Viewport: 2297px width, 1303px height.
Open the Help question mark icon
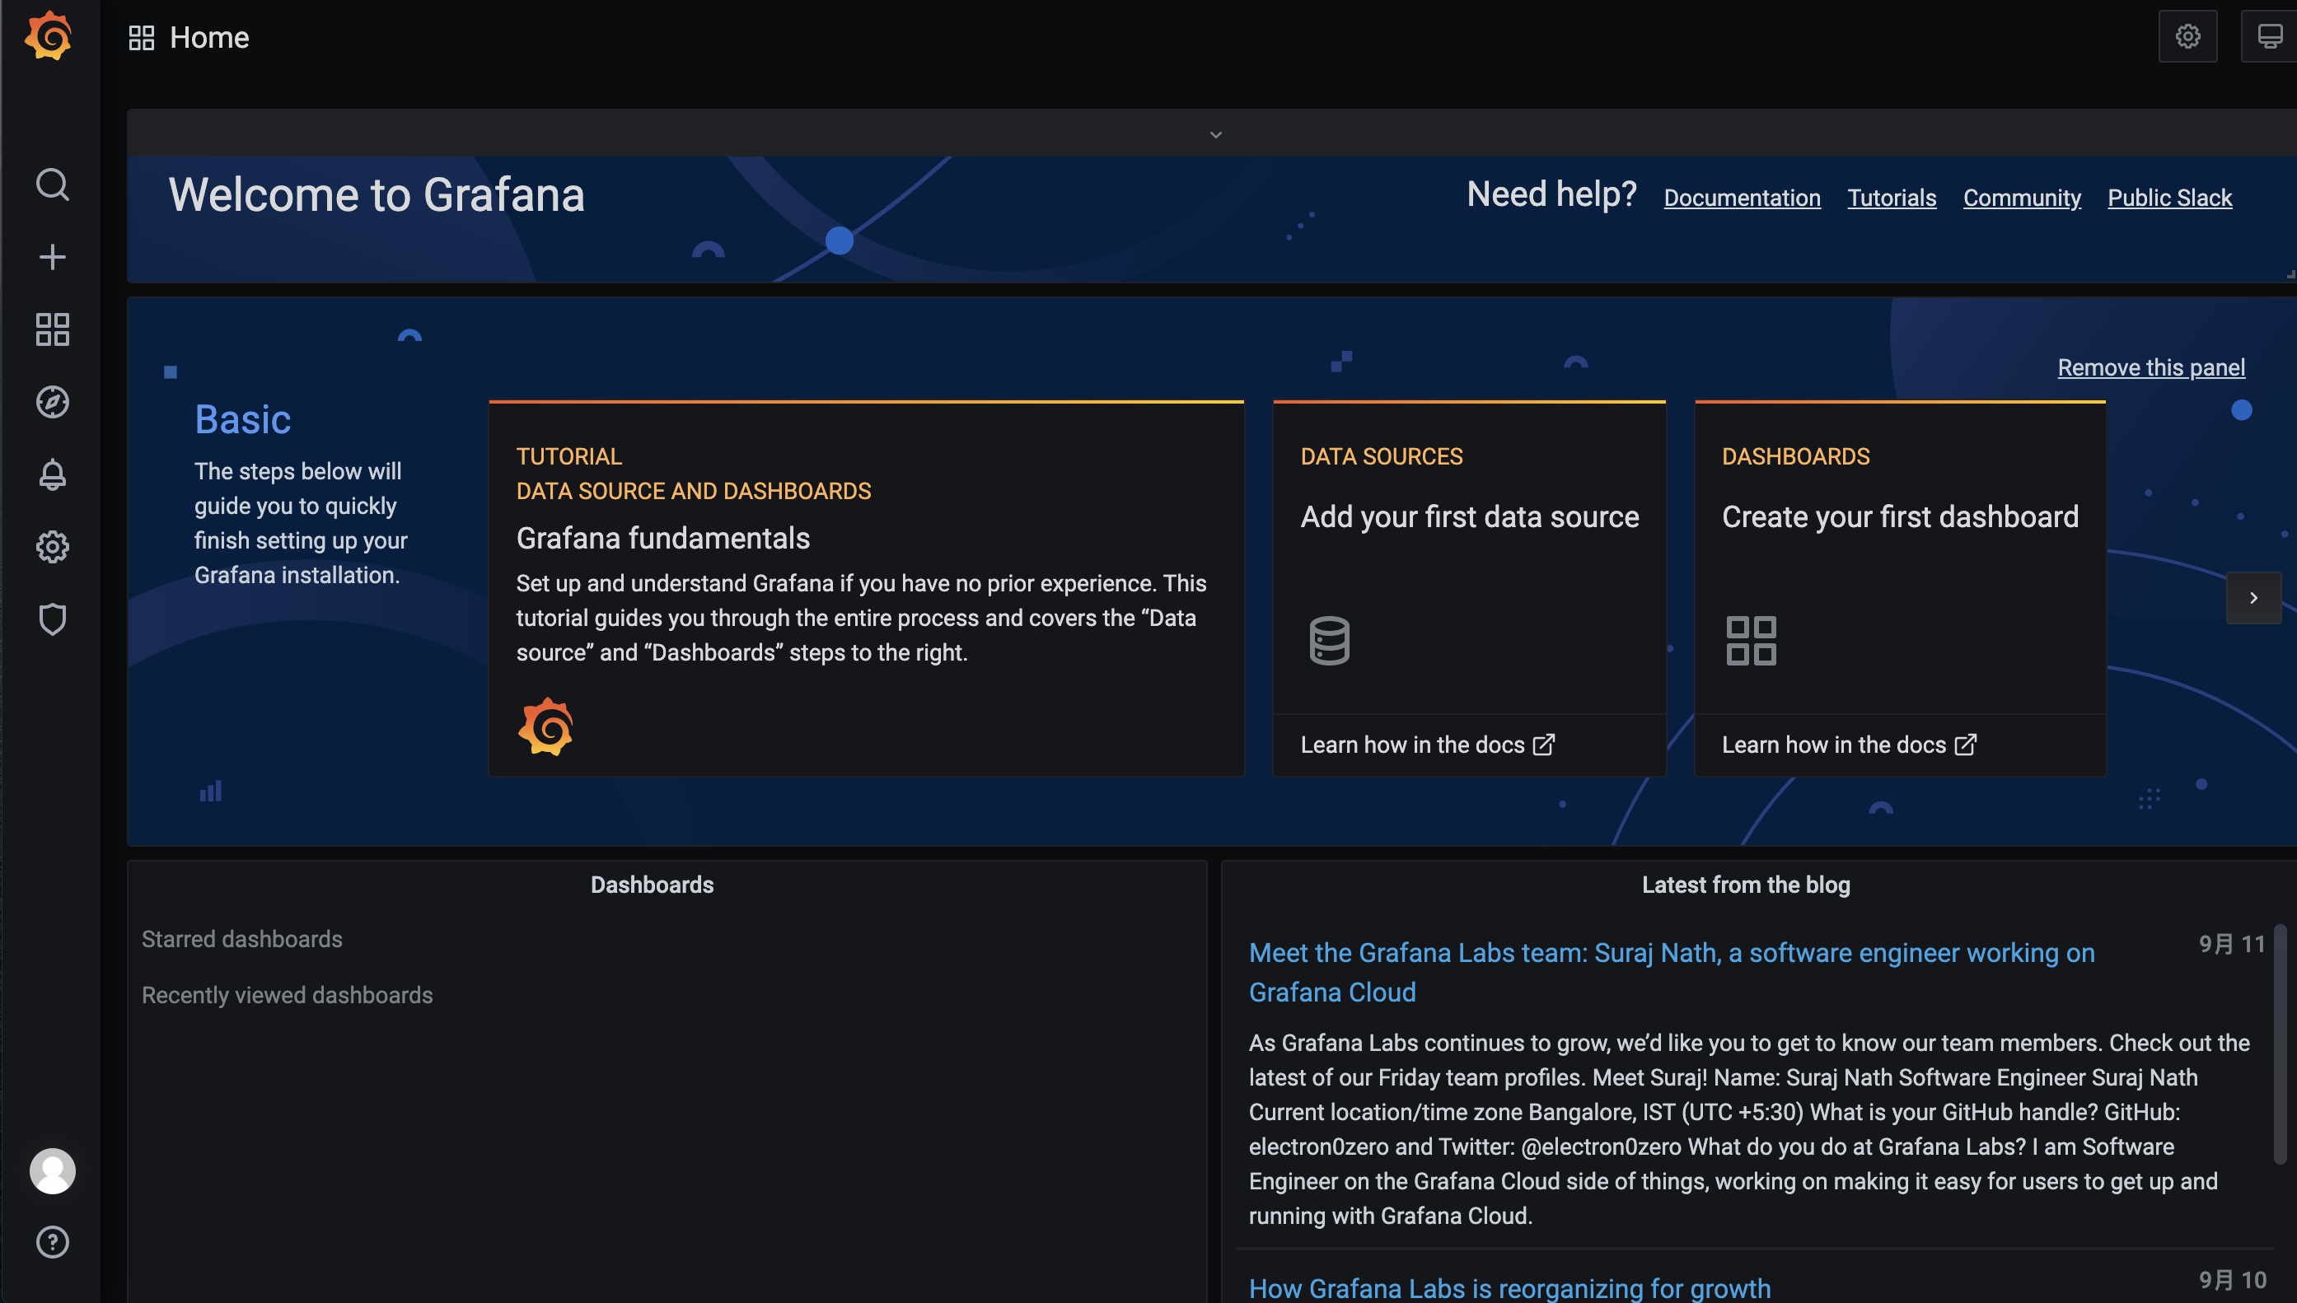pyautogui.click(x=52, y=1242)
